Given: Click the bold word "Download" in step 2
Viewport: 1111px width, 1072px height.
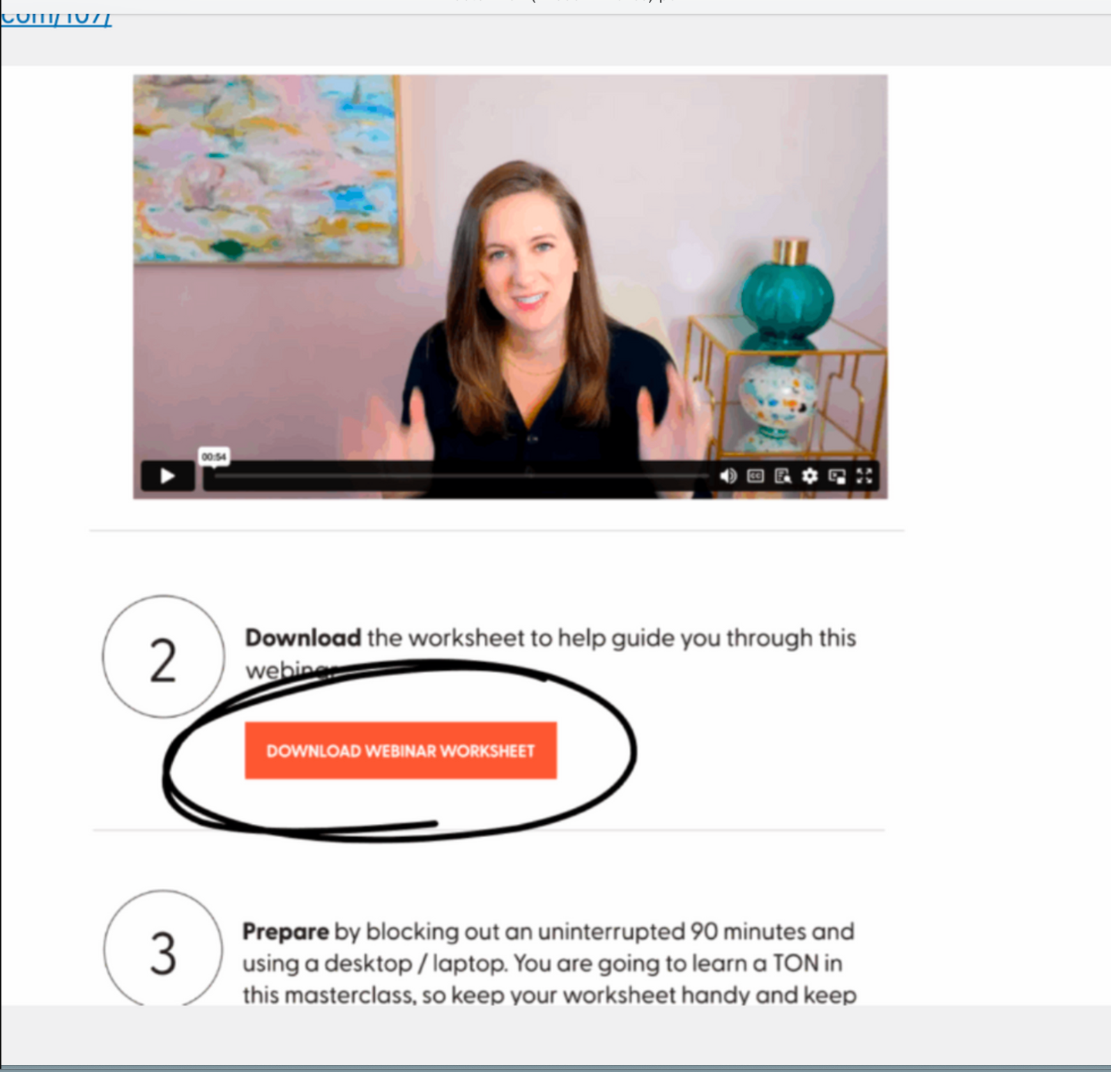Looking at the screenshot, I should click(x=302, y=638).
